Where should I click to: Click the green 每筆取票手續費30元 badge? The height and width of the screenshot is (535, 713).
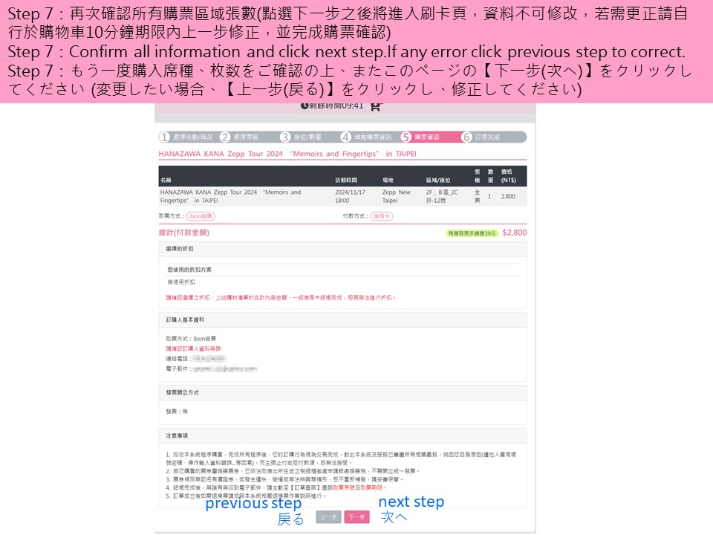coord(472,233)
